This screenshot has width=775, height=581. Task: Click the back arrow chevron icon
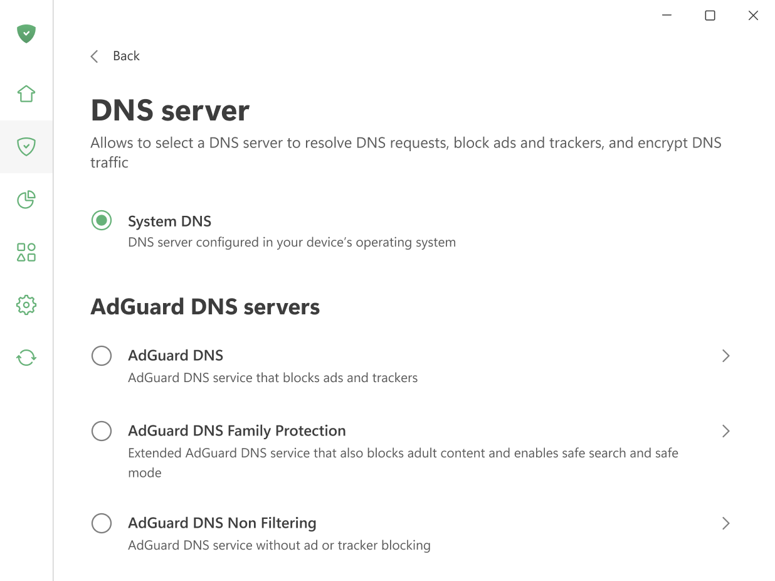[x=94, y=56]
